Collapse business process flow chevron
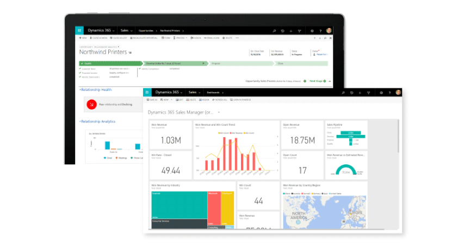Image resolution: width=464 pixels, height=244 pixels. point(330,81)
